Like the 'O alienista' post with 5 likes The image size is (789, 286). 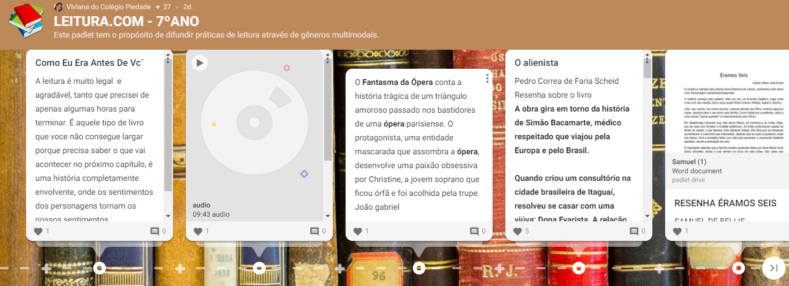[518, 231]
